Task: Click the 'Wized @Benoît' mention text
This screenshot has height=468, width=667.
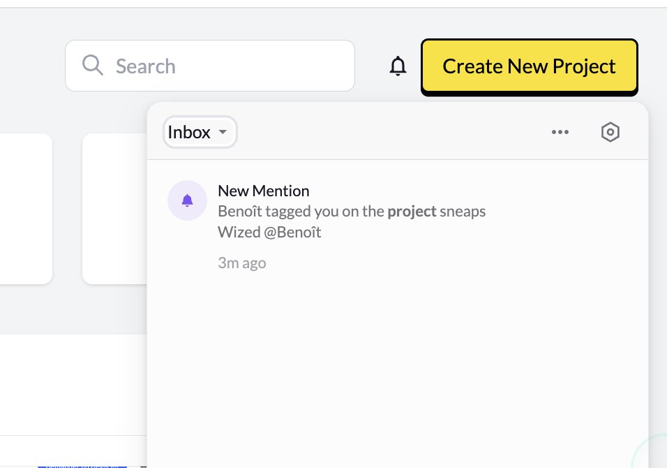Action: point(269,232)
